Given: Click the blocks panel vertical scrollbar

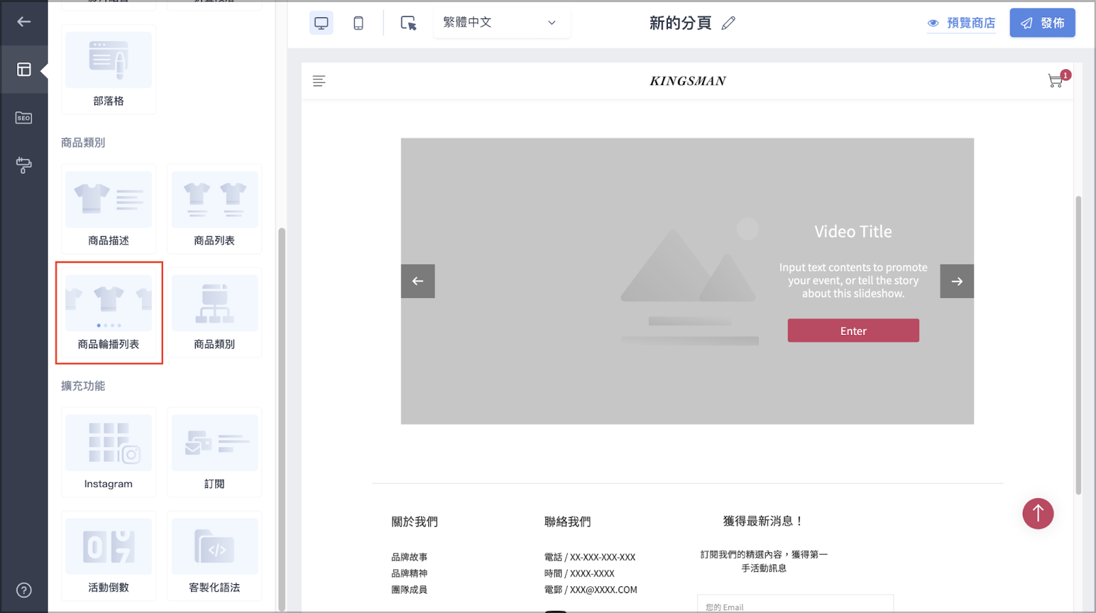Looking at the screenshot, I should pyautogui.click(x=281, y=418).
